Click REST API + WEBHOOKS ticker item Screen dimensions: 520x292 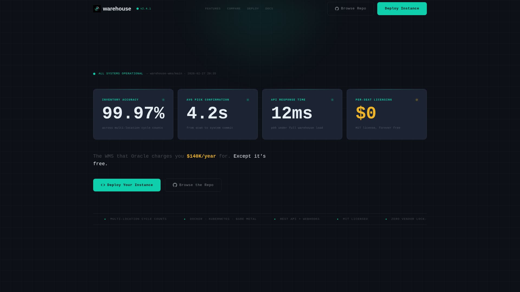coord(300,219)
